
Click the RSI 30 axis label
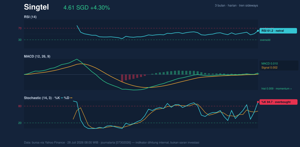(x=20, y=40)
